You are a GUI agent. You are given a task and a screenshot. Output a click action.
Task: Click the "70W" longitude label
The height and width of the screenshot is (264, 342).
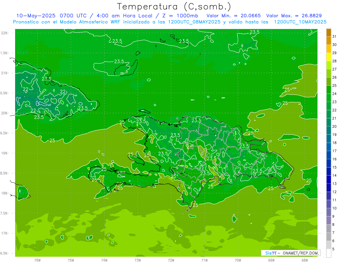[x=238, y=260]
